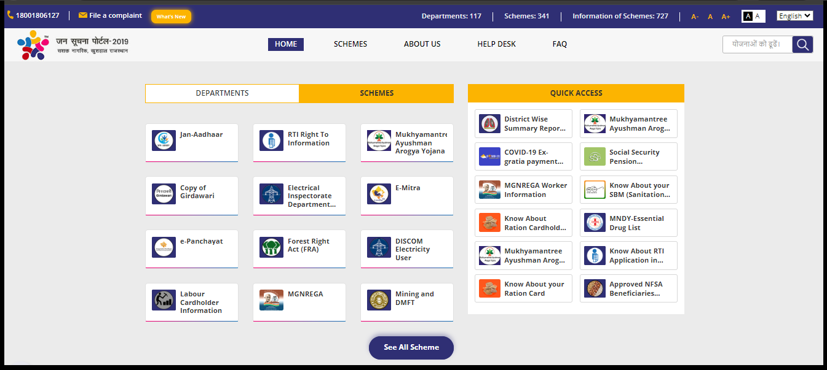Viewport: 827px width, 370px height.
Task: Click the What's New button
Action: pyautogui.click(x=171, y=17)
